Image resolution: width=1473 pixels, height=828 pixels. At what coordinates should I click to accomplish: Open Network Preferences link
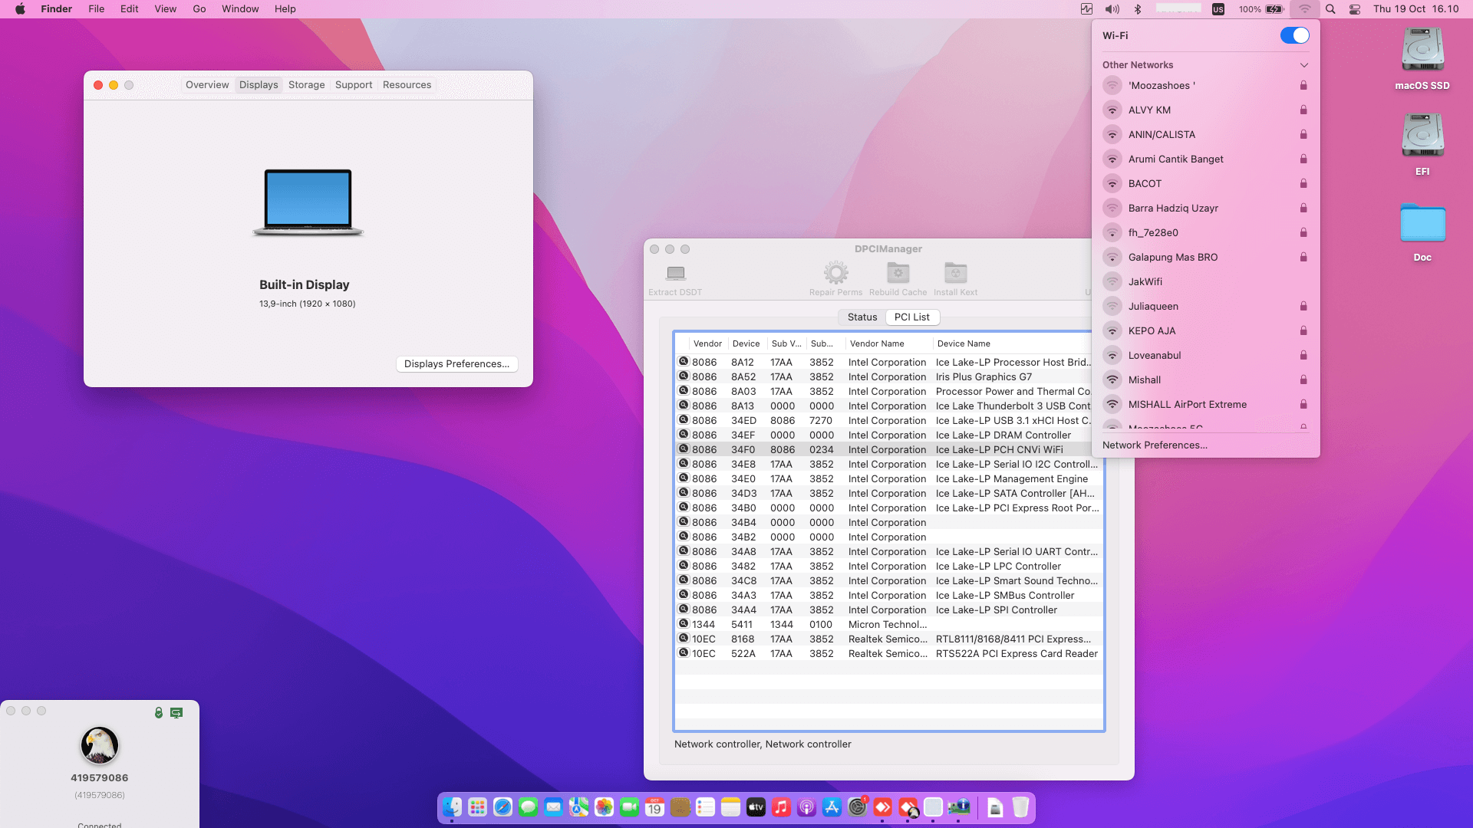pyautogui.click(x=1155, y=445)
